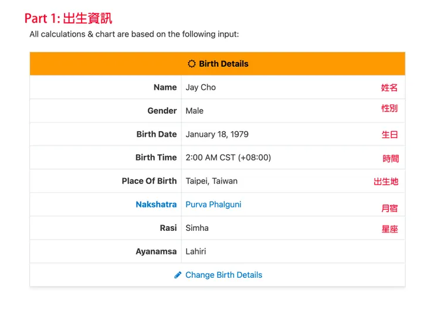Click the red 生日 annotation
Image resolution: width=434 pixels, height=317 pixels.
click(389, 135)
